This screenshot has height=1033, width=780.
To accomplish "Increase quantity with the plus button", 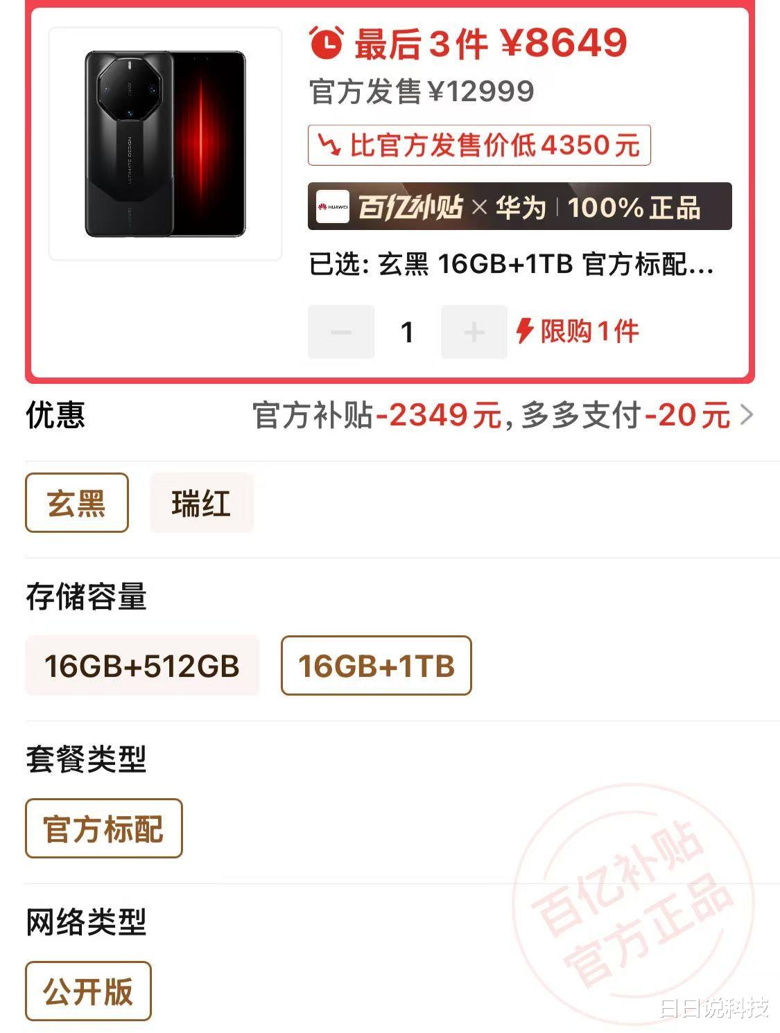I will tap(474, 332).
